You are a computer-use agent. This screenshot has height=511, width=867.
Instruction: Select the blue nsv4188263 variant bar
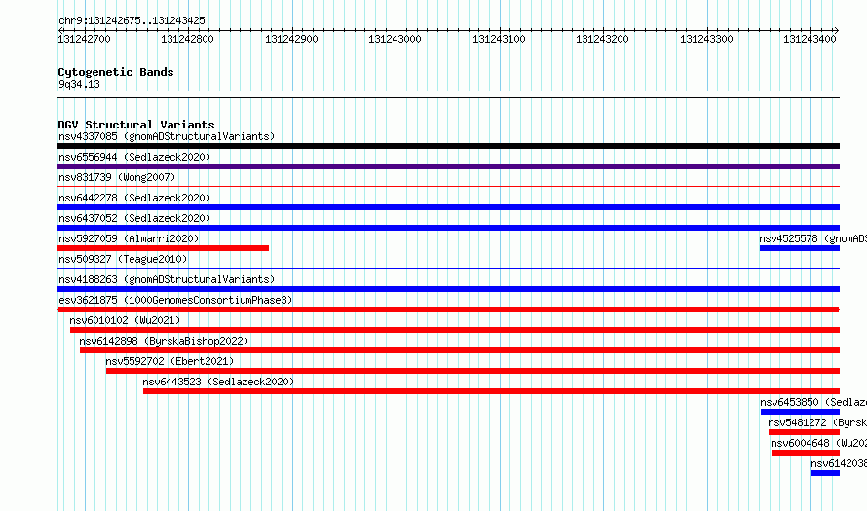(448, 289)
